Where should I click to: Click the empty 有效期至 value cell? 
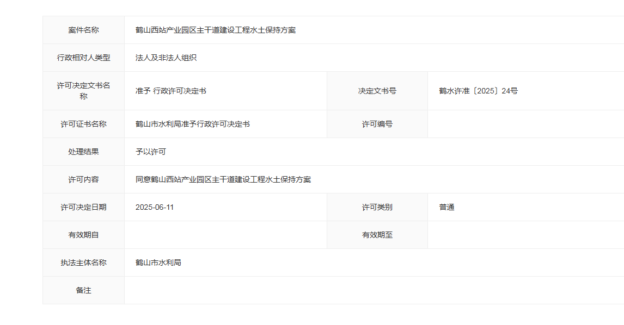(523, 235)
